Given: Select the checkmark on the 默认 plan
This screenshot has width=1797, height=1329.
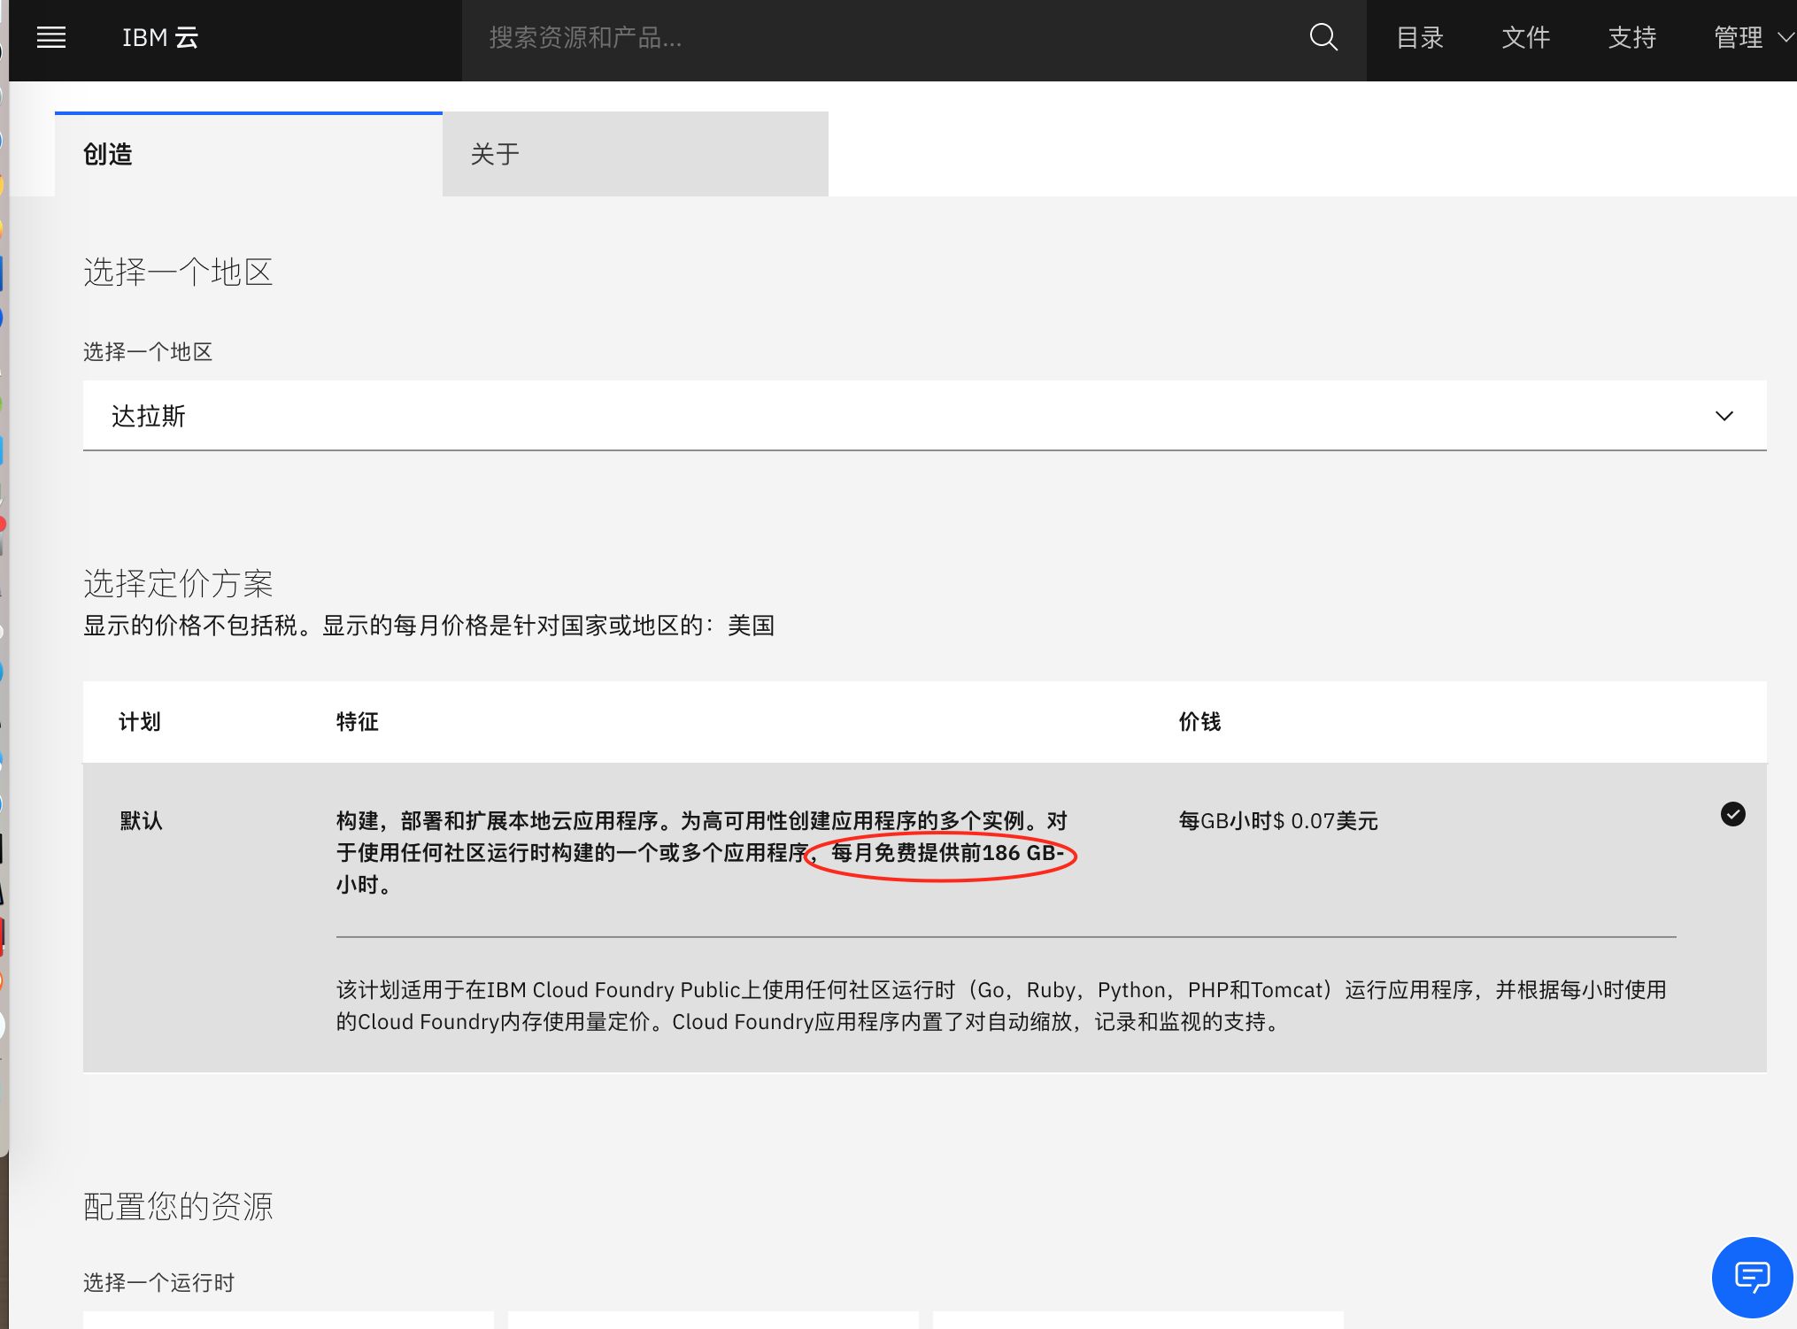Looking at the screenshot, I should (1732, 814).
